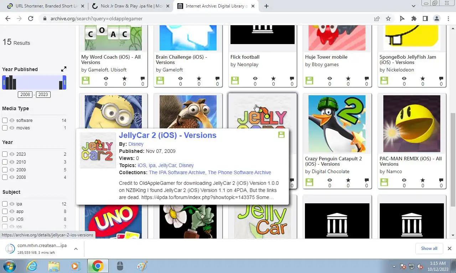Check the 2008 year filter
Screen dimensions: 456x273
[5, 177]
